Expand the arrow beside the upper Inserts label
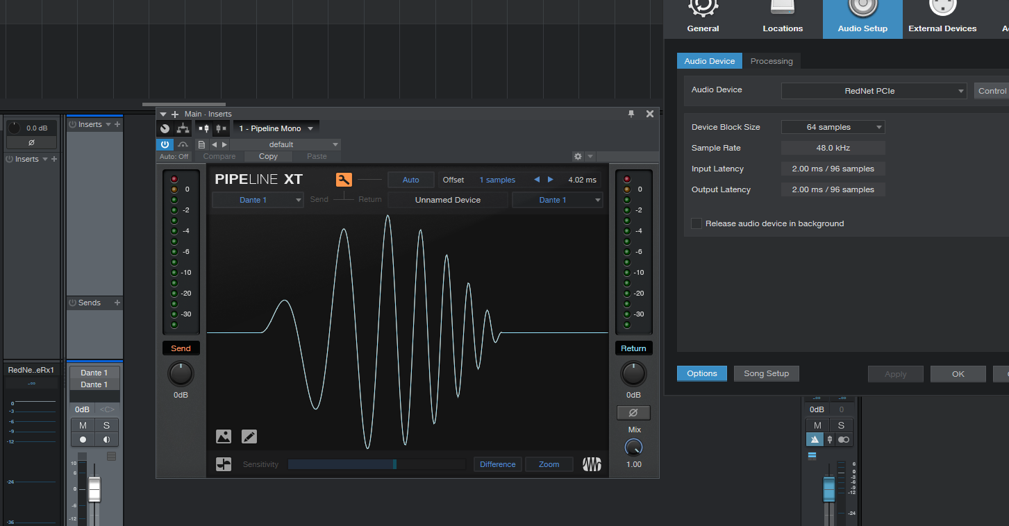 coord(108,124)
